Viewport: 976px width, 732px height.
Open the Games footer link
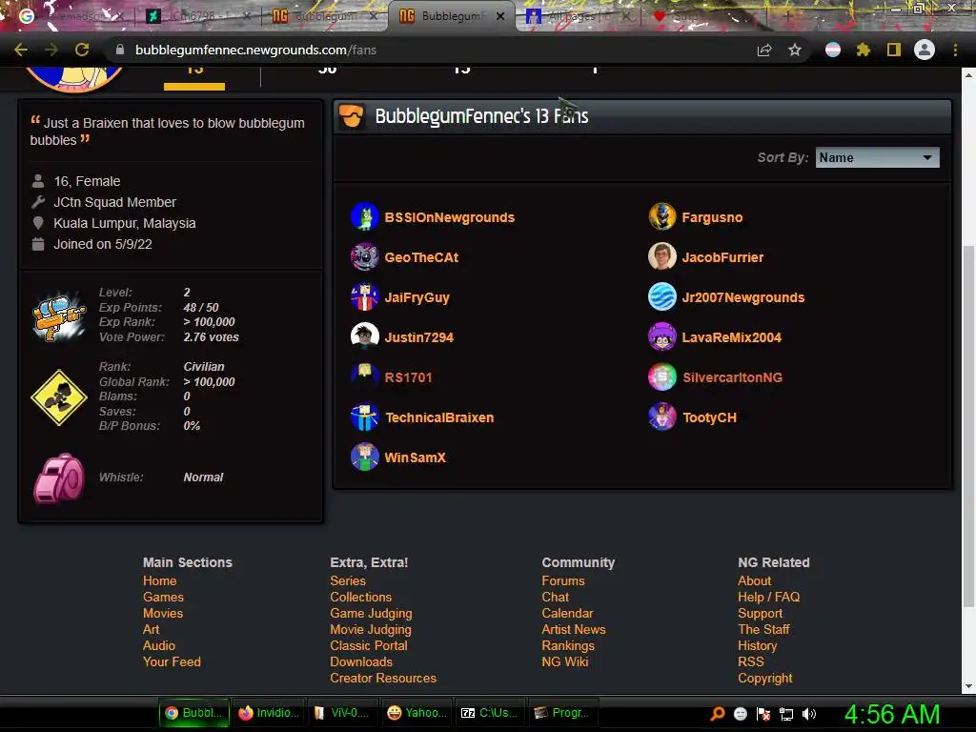point(163,597)
